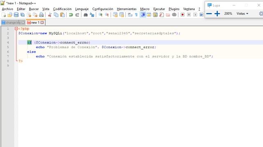Viewport: 263px width, 147px height.
Task: Open the Ejecutar menu
Action: [x=159, y=9]
